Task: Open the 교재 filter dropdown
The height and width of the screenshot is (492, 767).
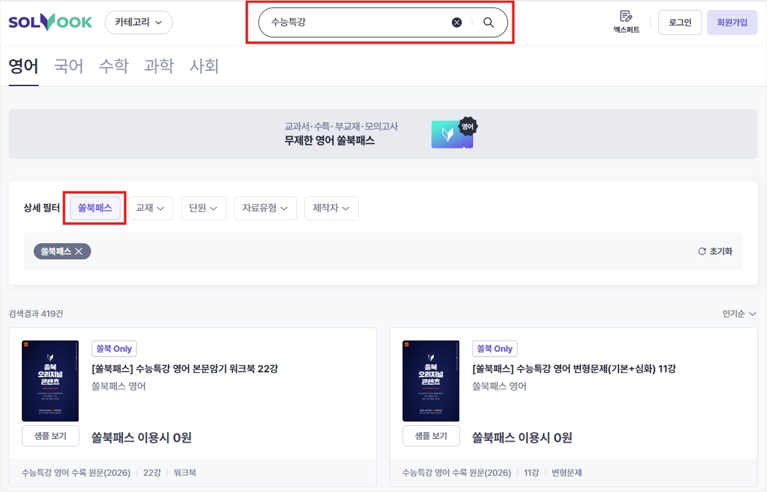Action: click(150, 208)
